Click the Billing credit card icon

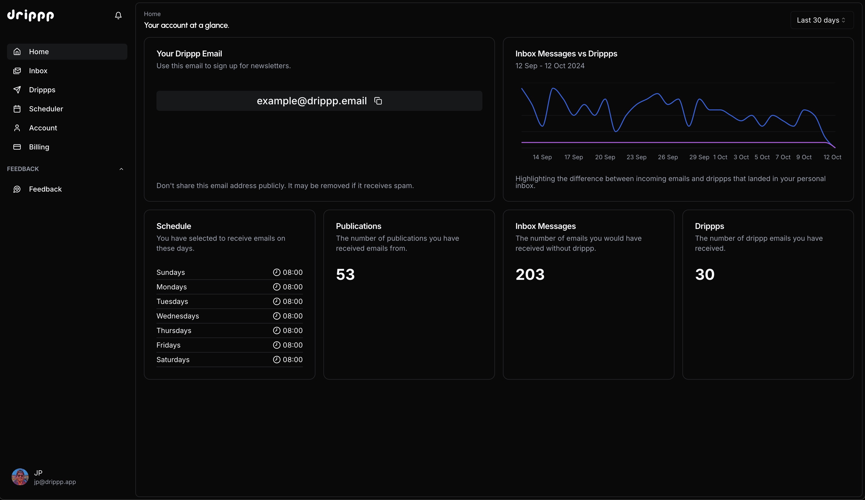click(x=17, y=147)
